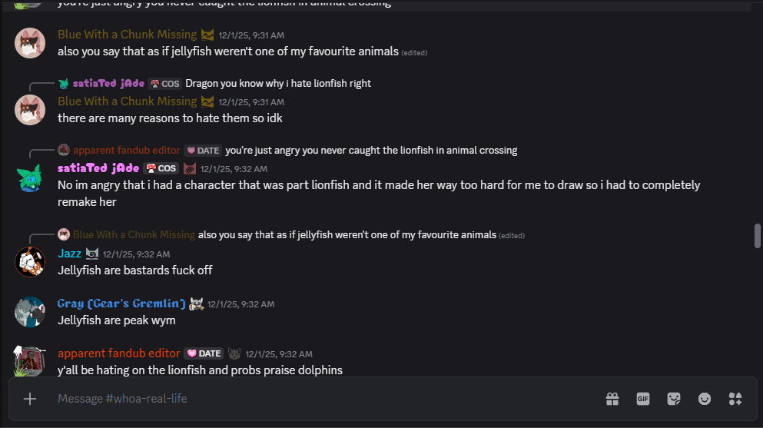Image resolution: width=763 pixels, height=428 pixels.
Task: Click Blue With a Chunk Missing username at 9:31
Action: pos(127,35)
